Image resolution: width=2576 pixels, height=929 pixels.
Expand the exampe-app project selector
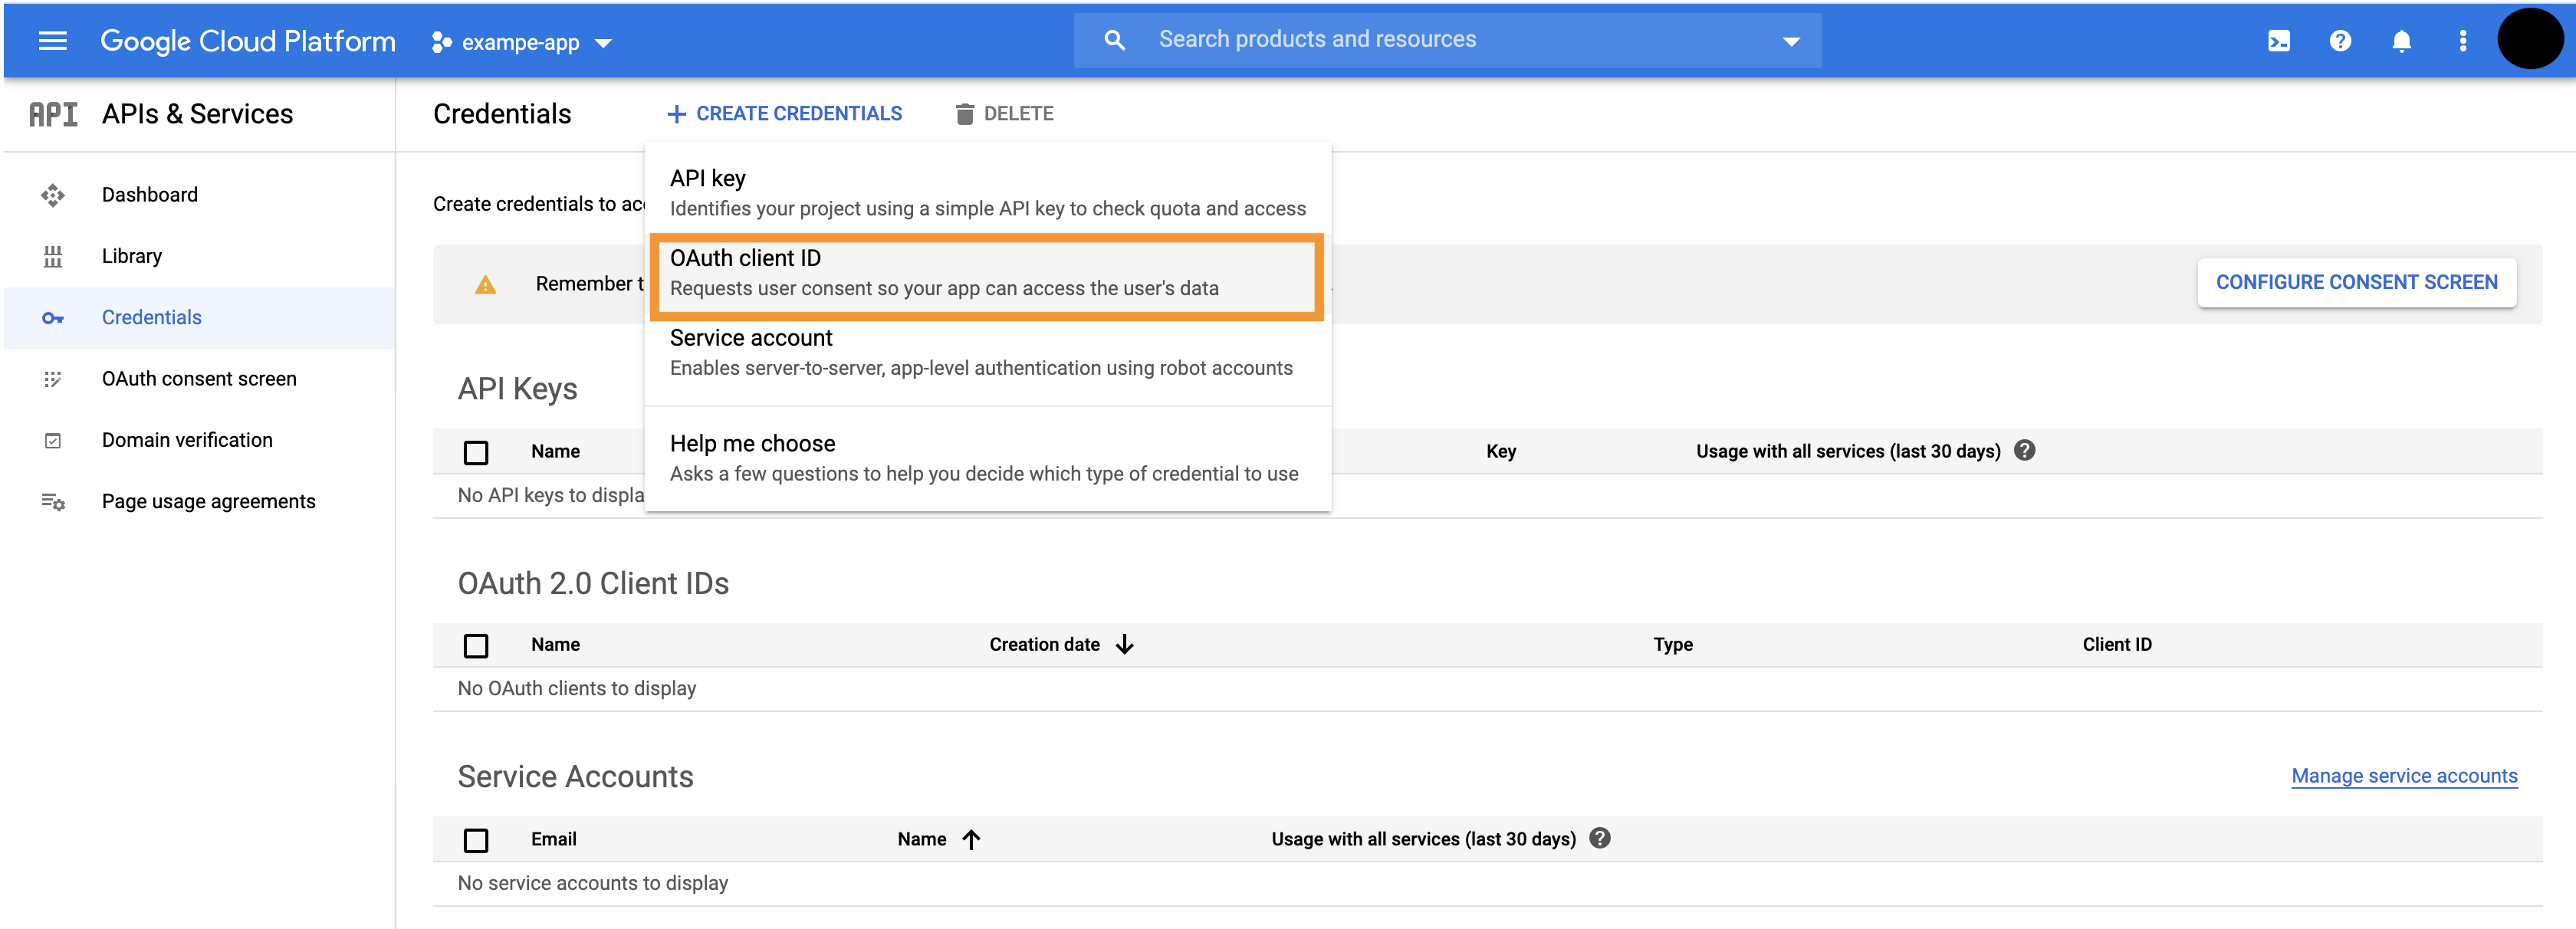pyautogui.click(x=521, y=43)
